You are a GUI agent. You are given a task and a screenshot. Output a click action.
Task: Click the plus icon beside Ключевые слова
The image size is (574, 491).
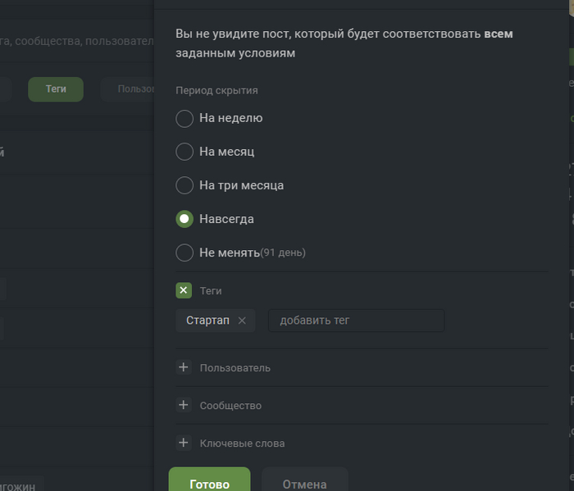tap(184, 443)
